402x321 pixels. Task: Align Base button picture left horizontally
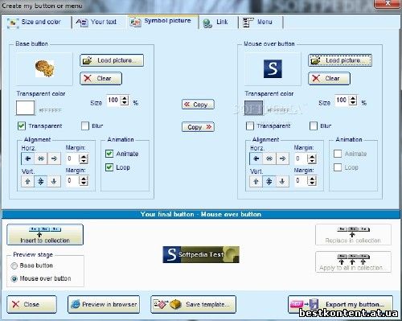tap(28, 158)
